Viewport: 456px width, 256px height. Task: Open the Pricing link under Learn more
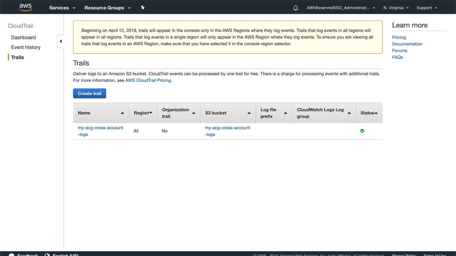coord(399,37)
